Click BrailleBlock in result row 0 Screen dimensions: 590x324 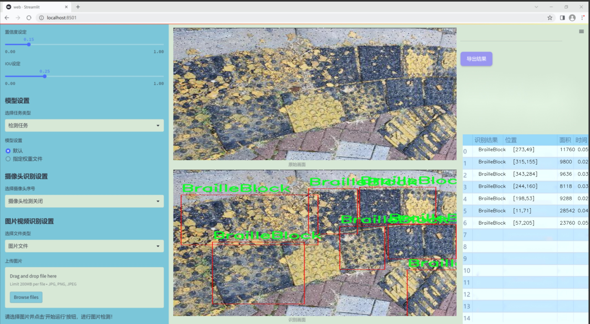pyautogui.click(x=492, y=150)
